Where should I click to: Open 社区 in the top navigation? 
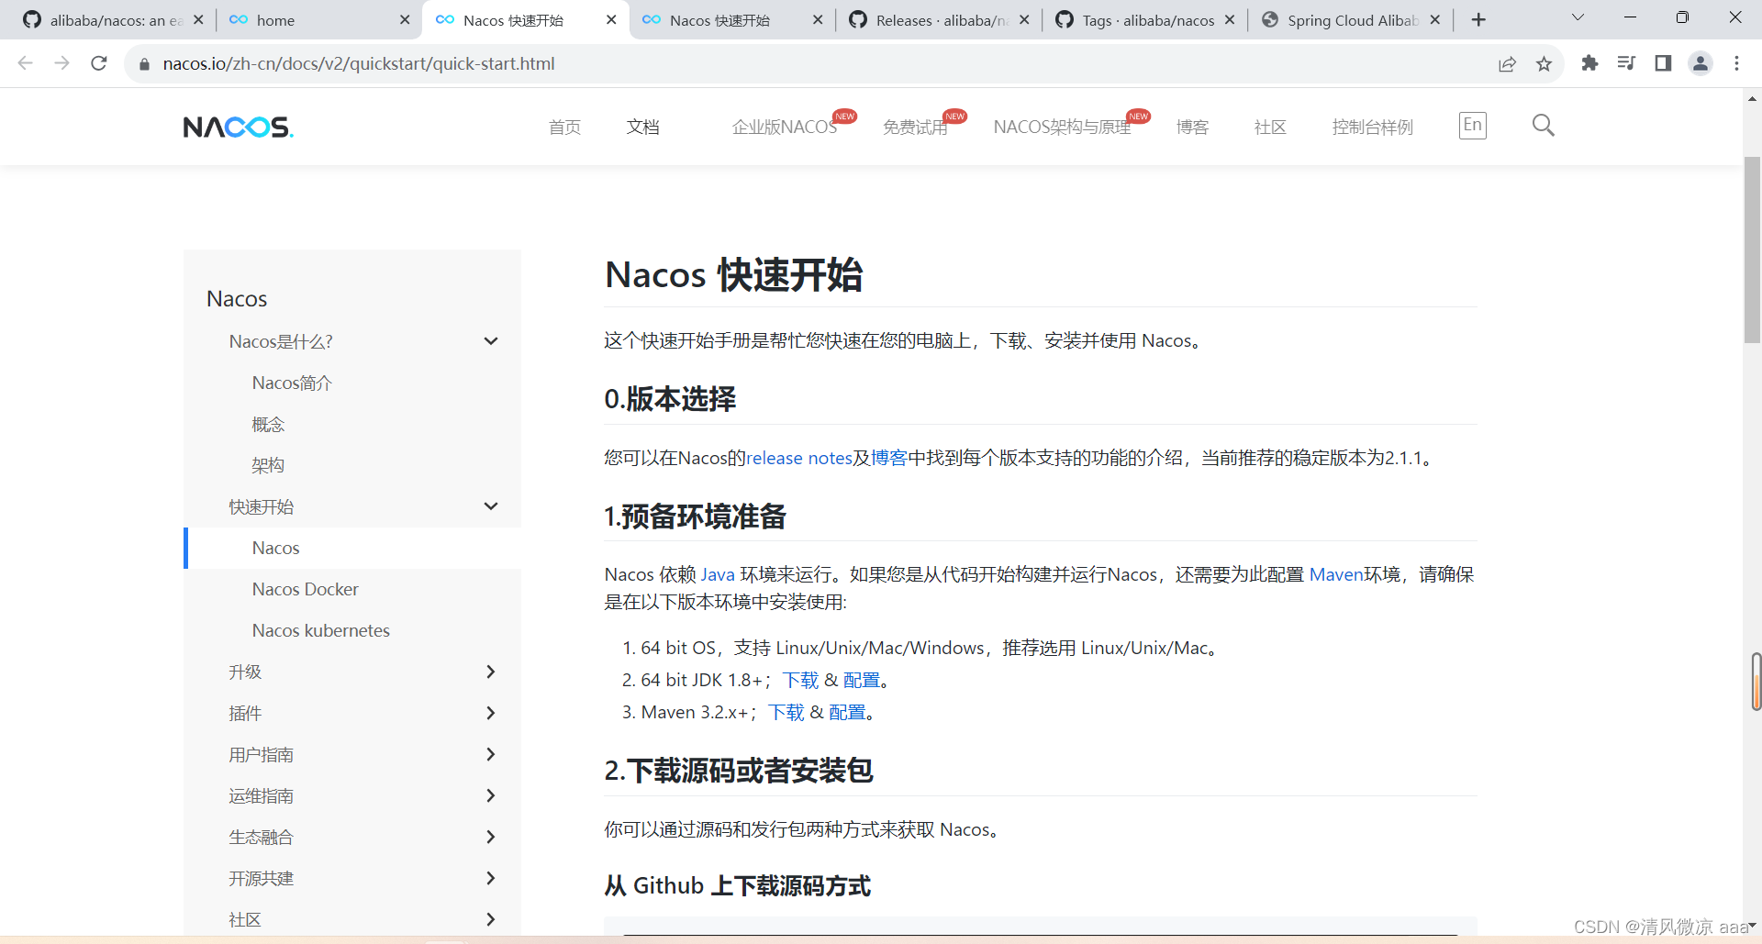pyautogui.click(x=1270, y=127)
